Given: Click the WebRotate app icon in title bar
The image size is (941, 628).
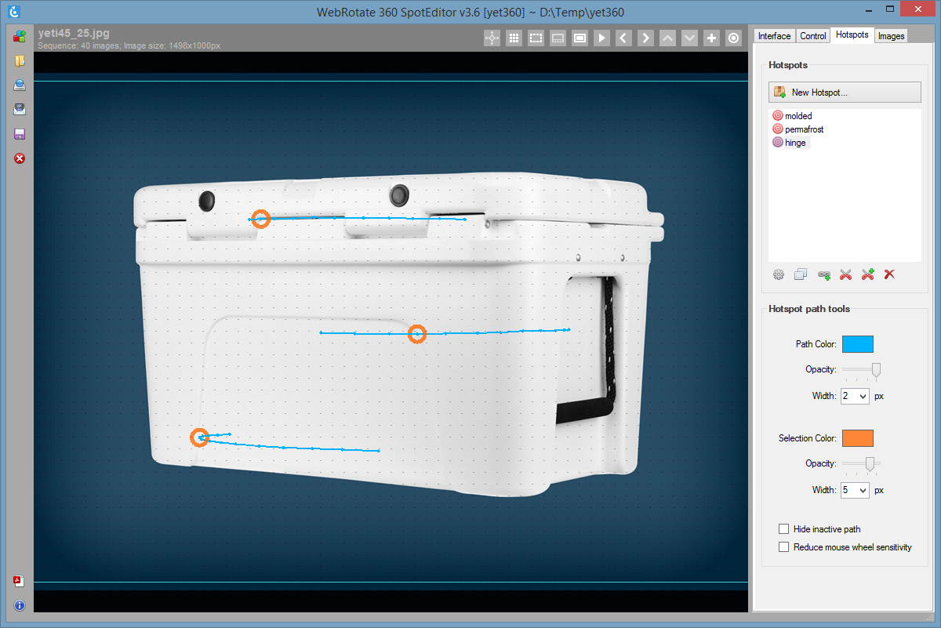Looking at the screenshot, I should tap(13, 12).
